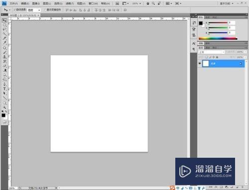Image resolution: width=249 pixels, height=190 pixels.
Task: Select the Rotate View tool icon
Action: (x=159, y=3)
